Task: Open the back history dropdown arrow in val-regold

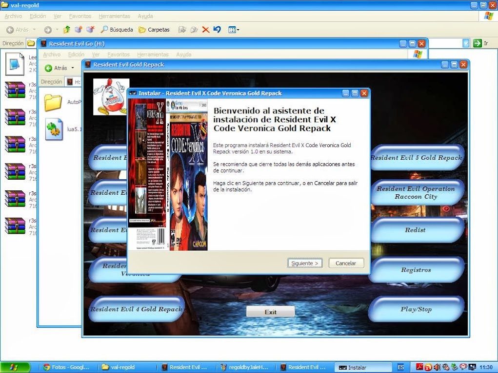Action: pos(34,30)
